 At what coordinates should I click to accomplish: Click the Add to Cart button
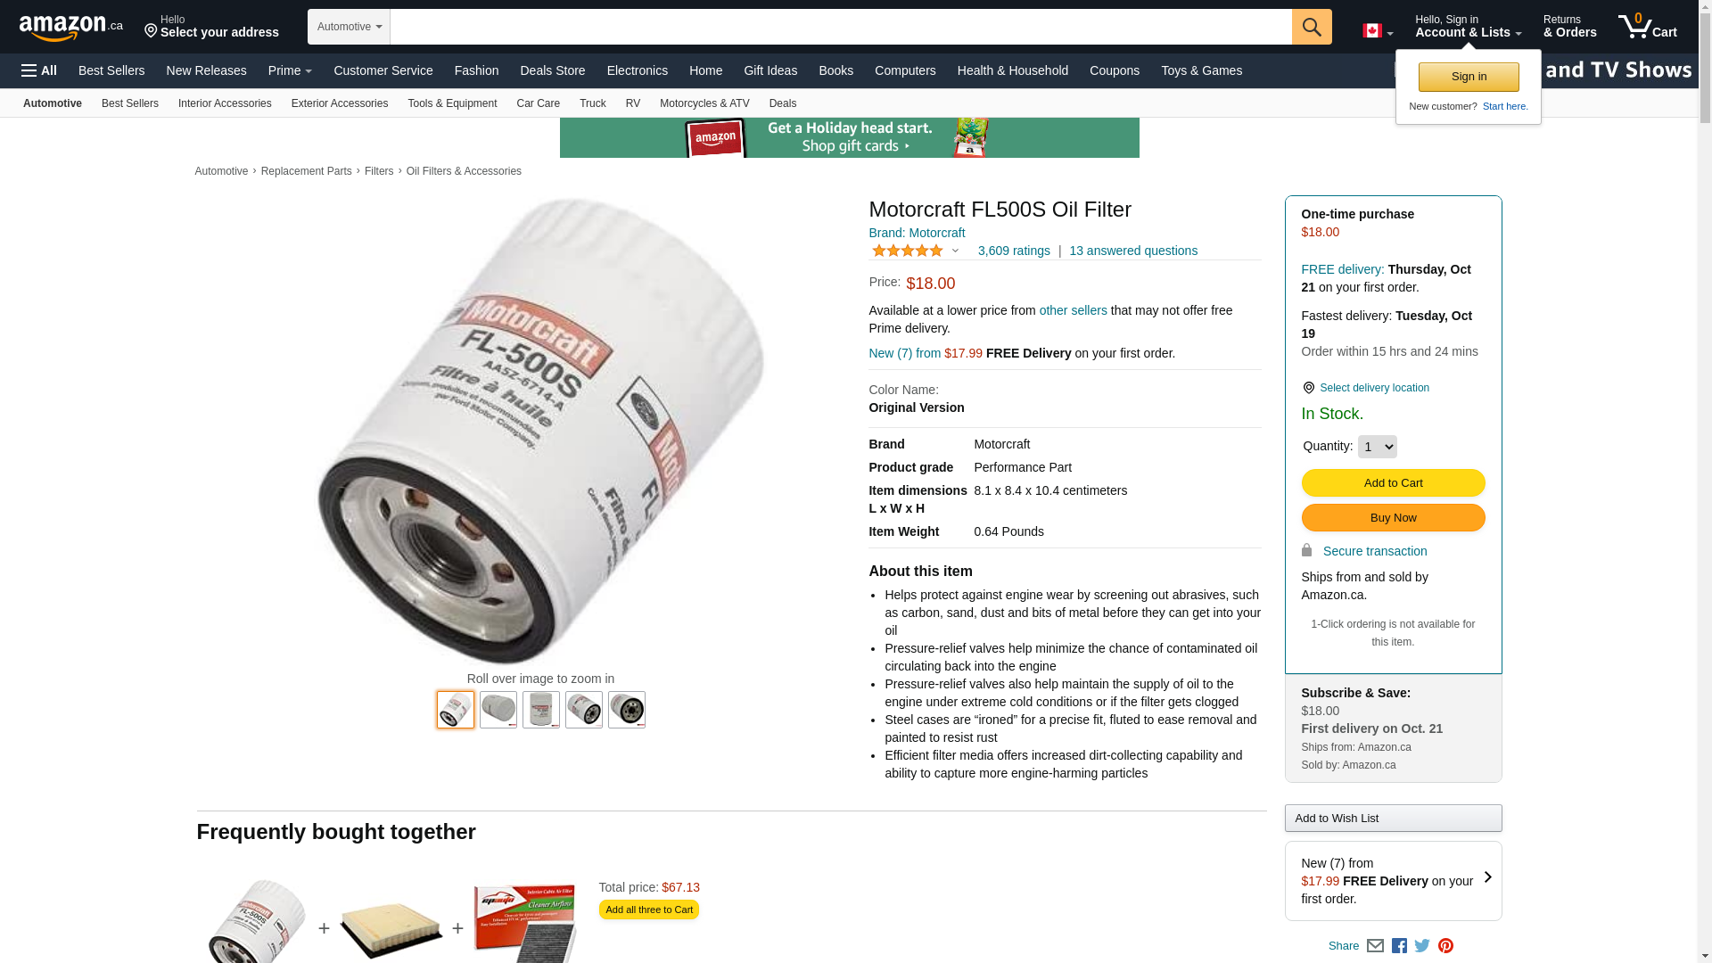point(1393,483)
